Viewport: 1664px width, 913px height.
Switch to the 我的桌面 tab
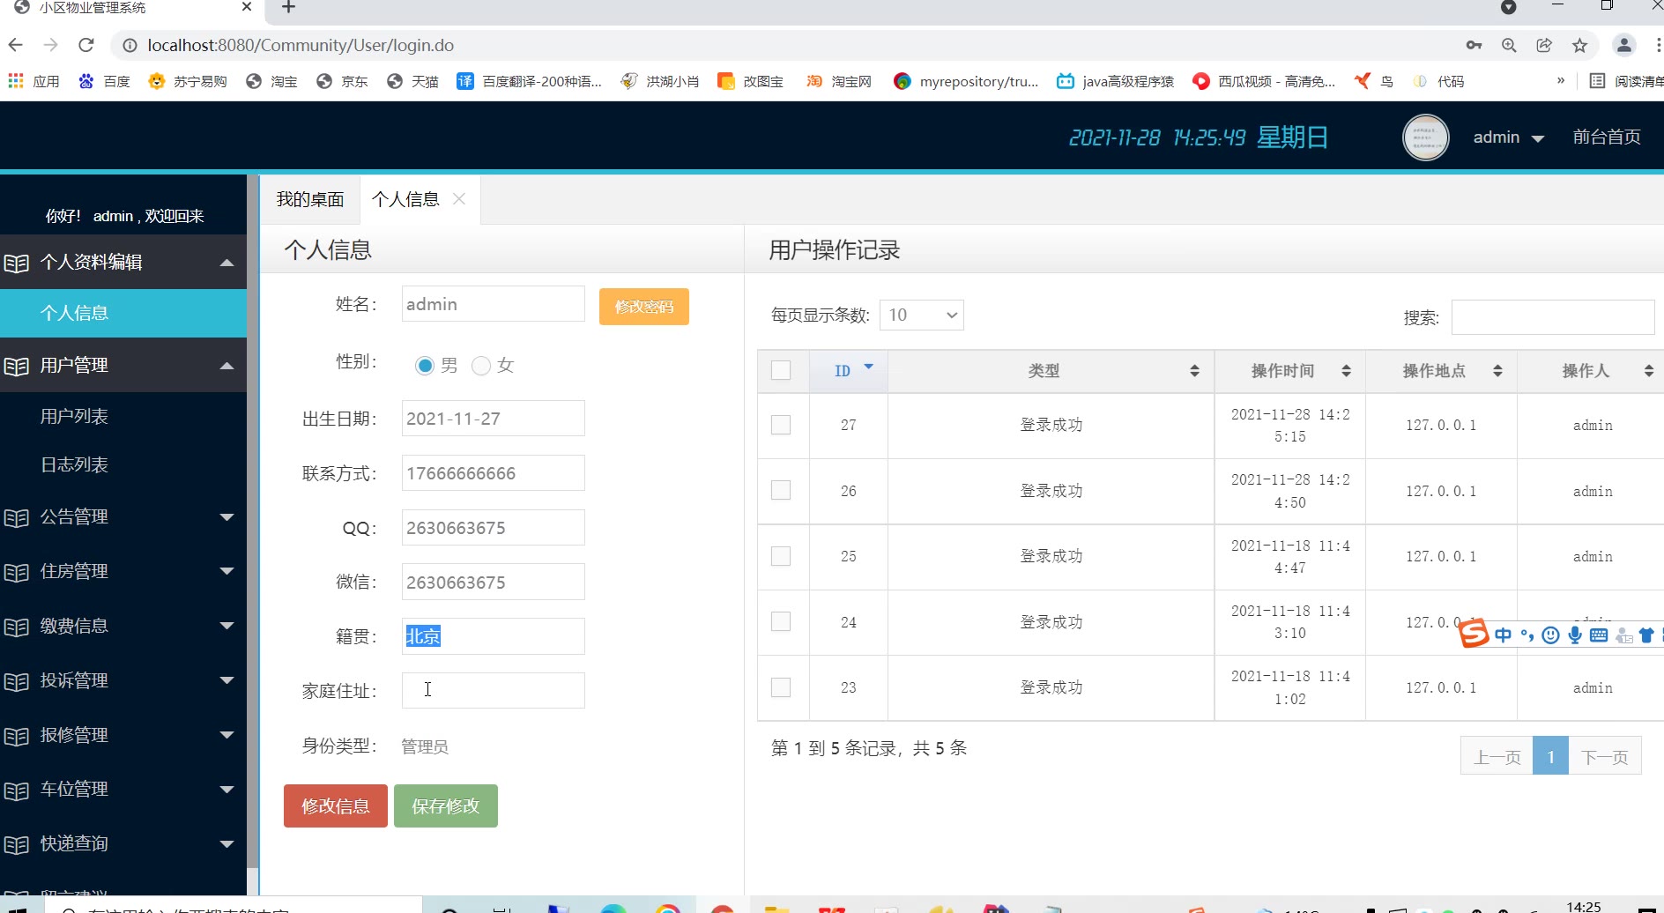coord(310,200)
